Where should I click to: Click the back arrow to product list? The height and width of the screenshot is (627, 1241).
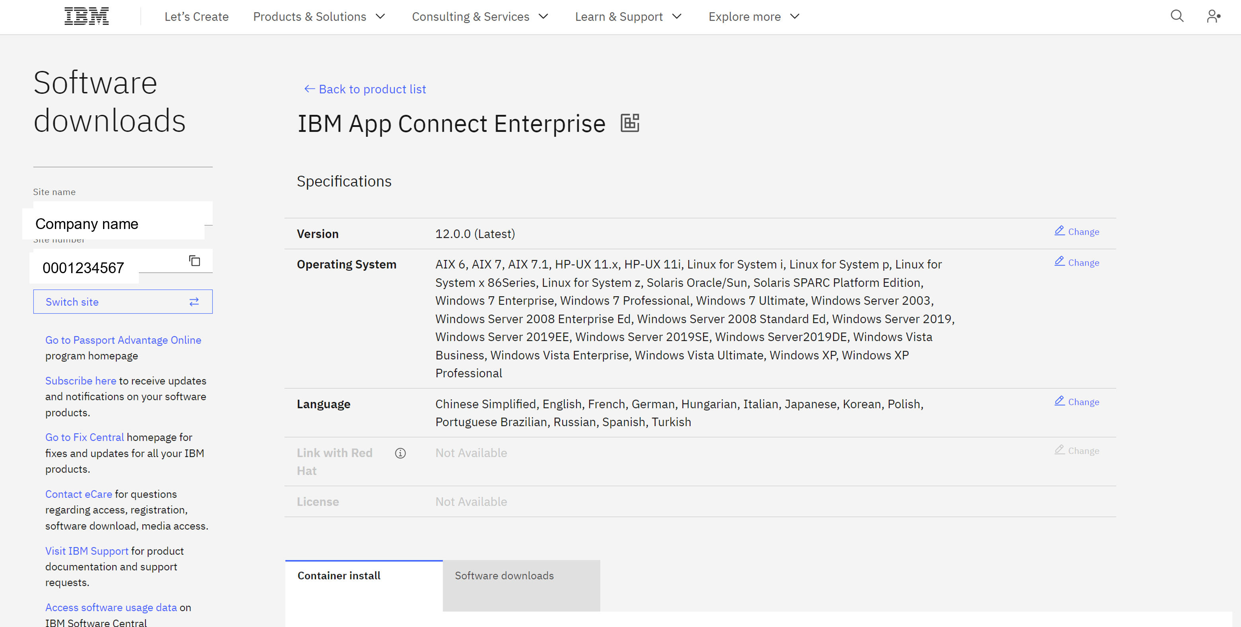point(309,89)
